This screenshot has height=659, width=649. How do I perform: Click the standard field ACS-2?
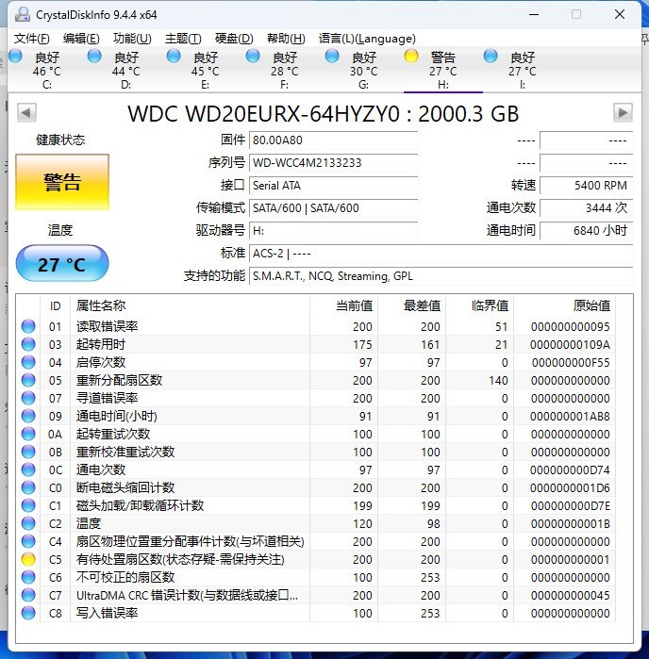pos(441,254)
